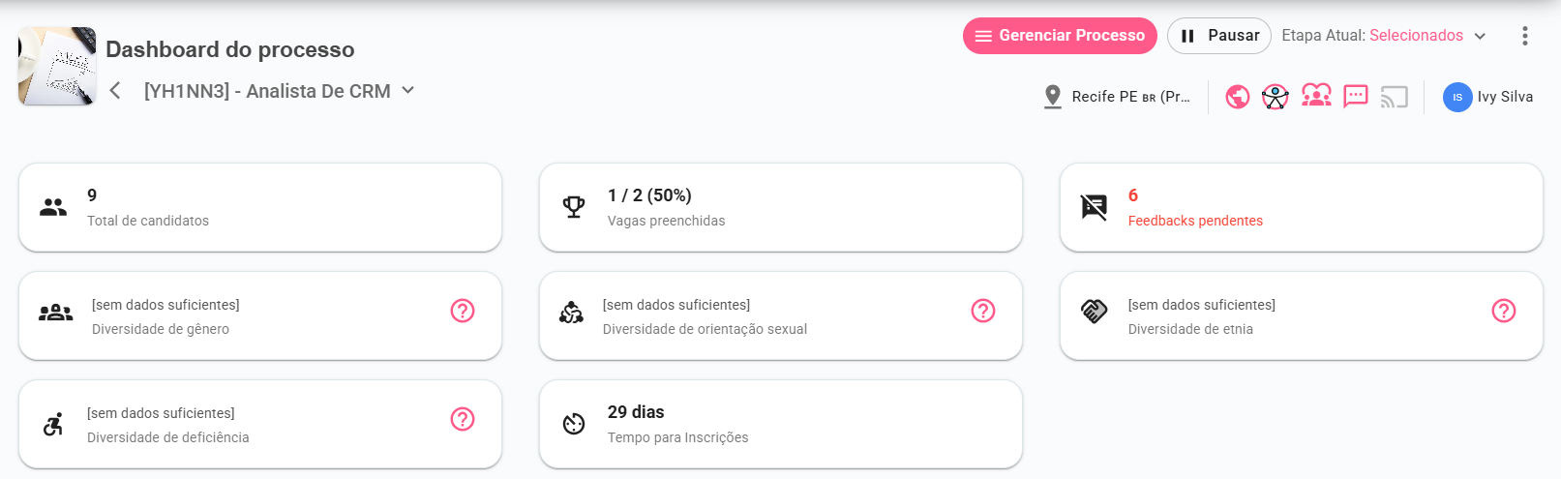Screen dimensions: 1561x479
Task: Go back using the left chevron arrow
Action: pyautogui.click(x=115, y=91)
